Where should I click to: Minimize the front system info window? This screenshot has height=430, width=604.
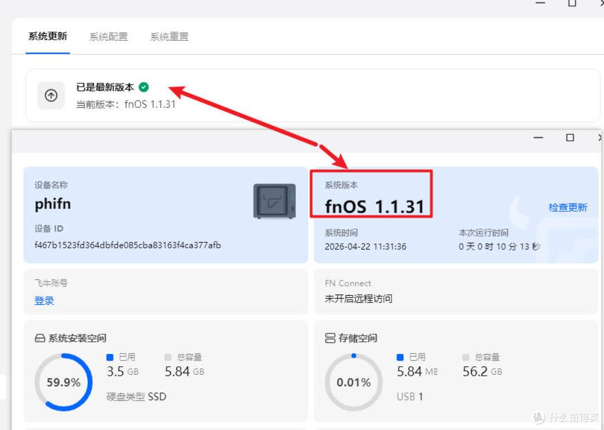click(538, 138)
